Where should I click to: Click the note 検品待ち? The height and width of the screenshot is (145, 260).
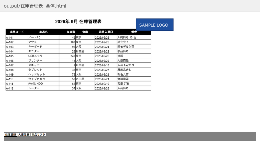pos(134,52)
